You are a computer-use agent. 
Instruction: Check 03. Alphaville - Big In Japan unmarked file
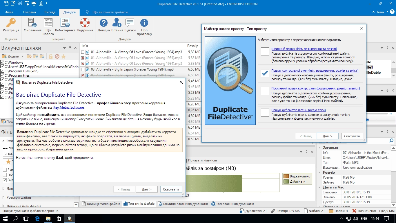[x=83, y=69]
